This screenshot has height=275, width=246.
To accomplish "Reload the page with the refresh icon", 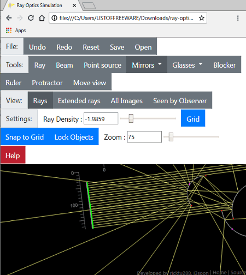I will tap(31, 18).
